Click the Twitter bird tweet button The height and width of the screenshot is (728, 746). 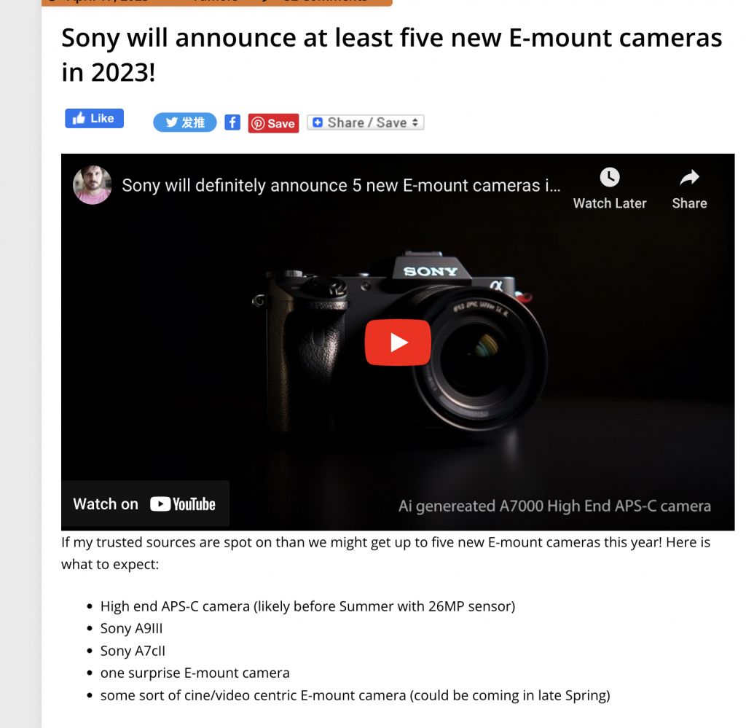click(184, 122)
